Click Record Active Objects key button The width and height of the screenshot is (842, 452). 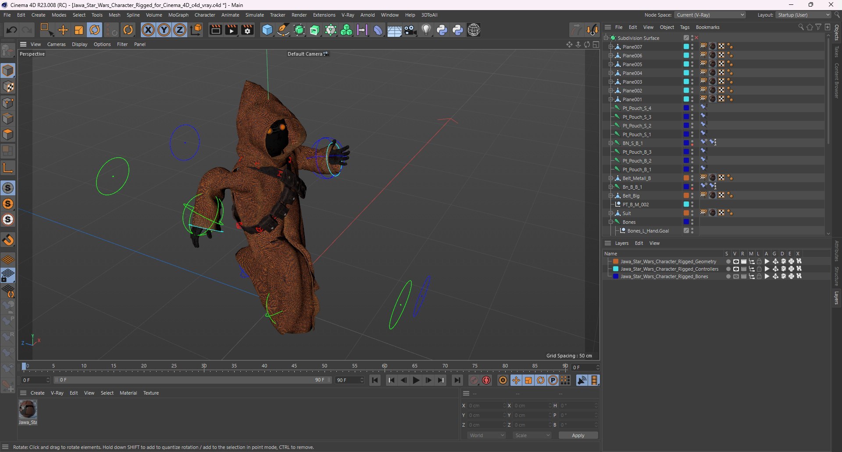(474, 380)
